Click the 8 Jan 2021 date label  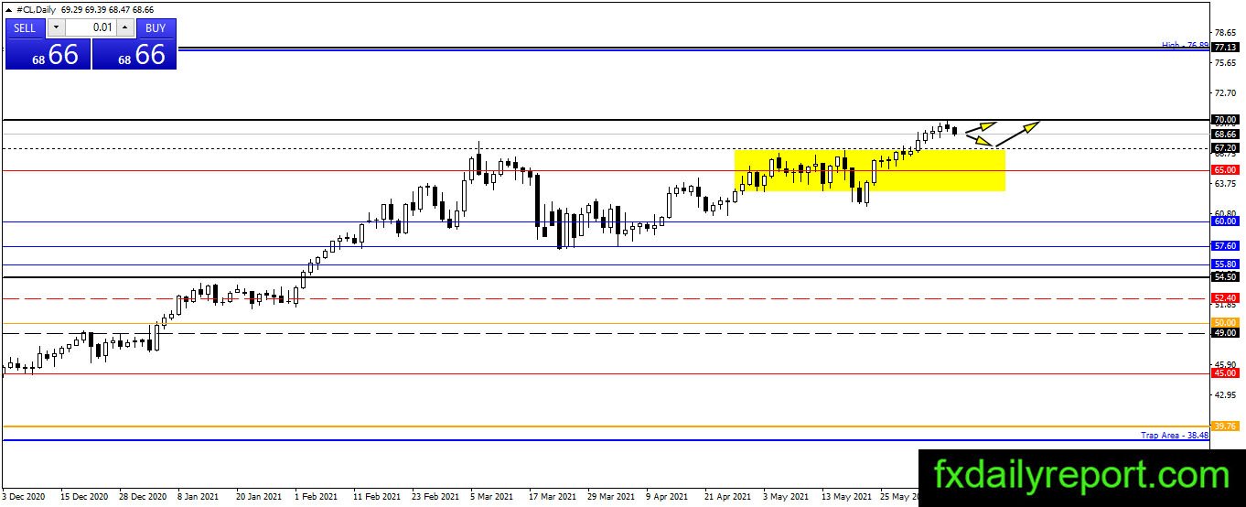[x=199, y=497]
